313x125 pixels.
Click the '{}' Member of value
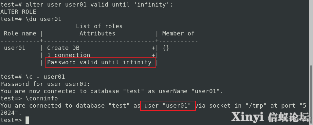(x=166, y=48)
